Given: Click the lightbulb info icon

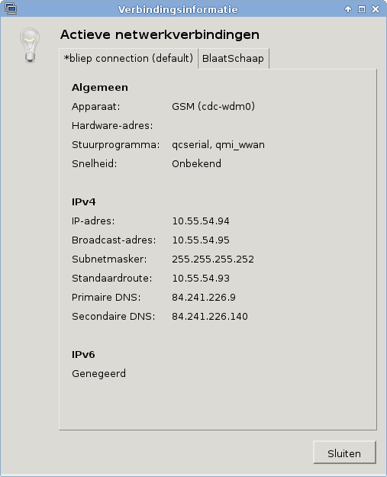Looking at the screenshot, I should 30,45.
